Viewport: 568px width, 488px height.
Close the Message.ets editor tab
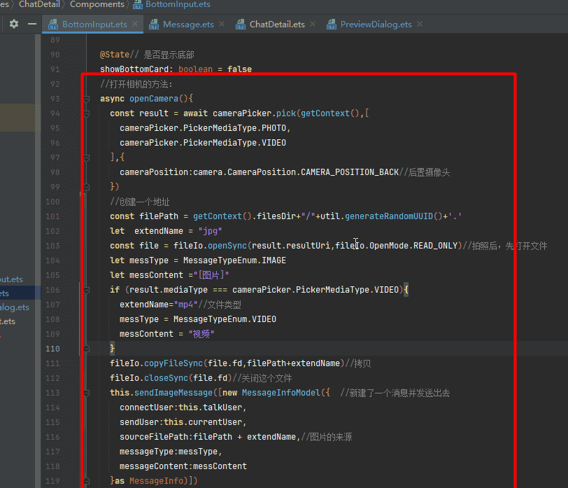tap(222, 24)
